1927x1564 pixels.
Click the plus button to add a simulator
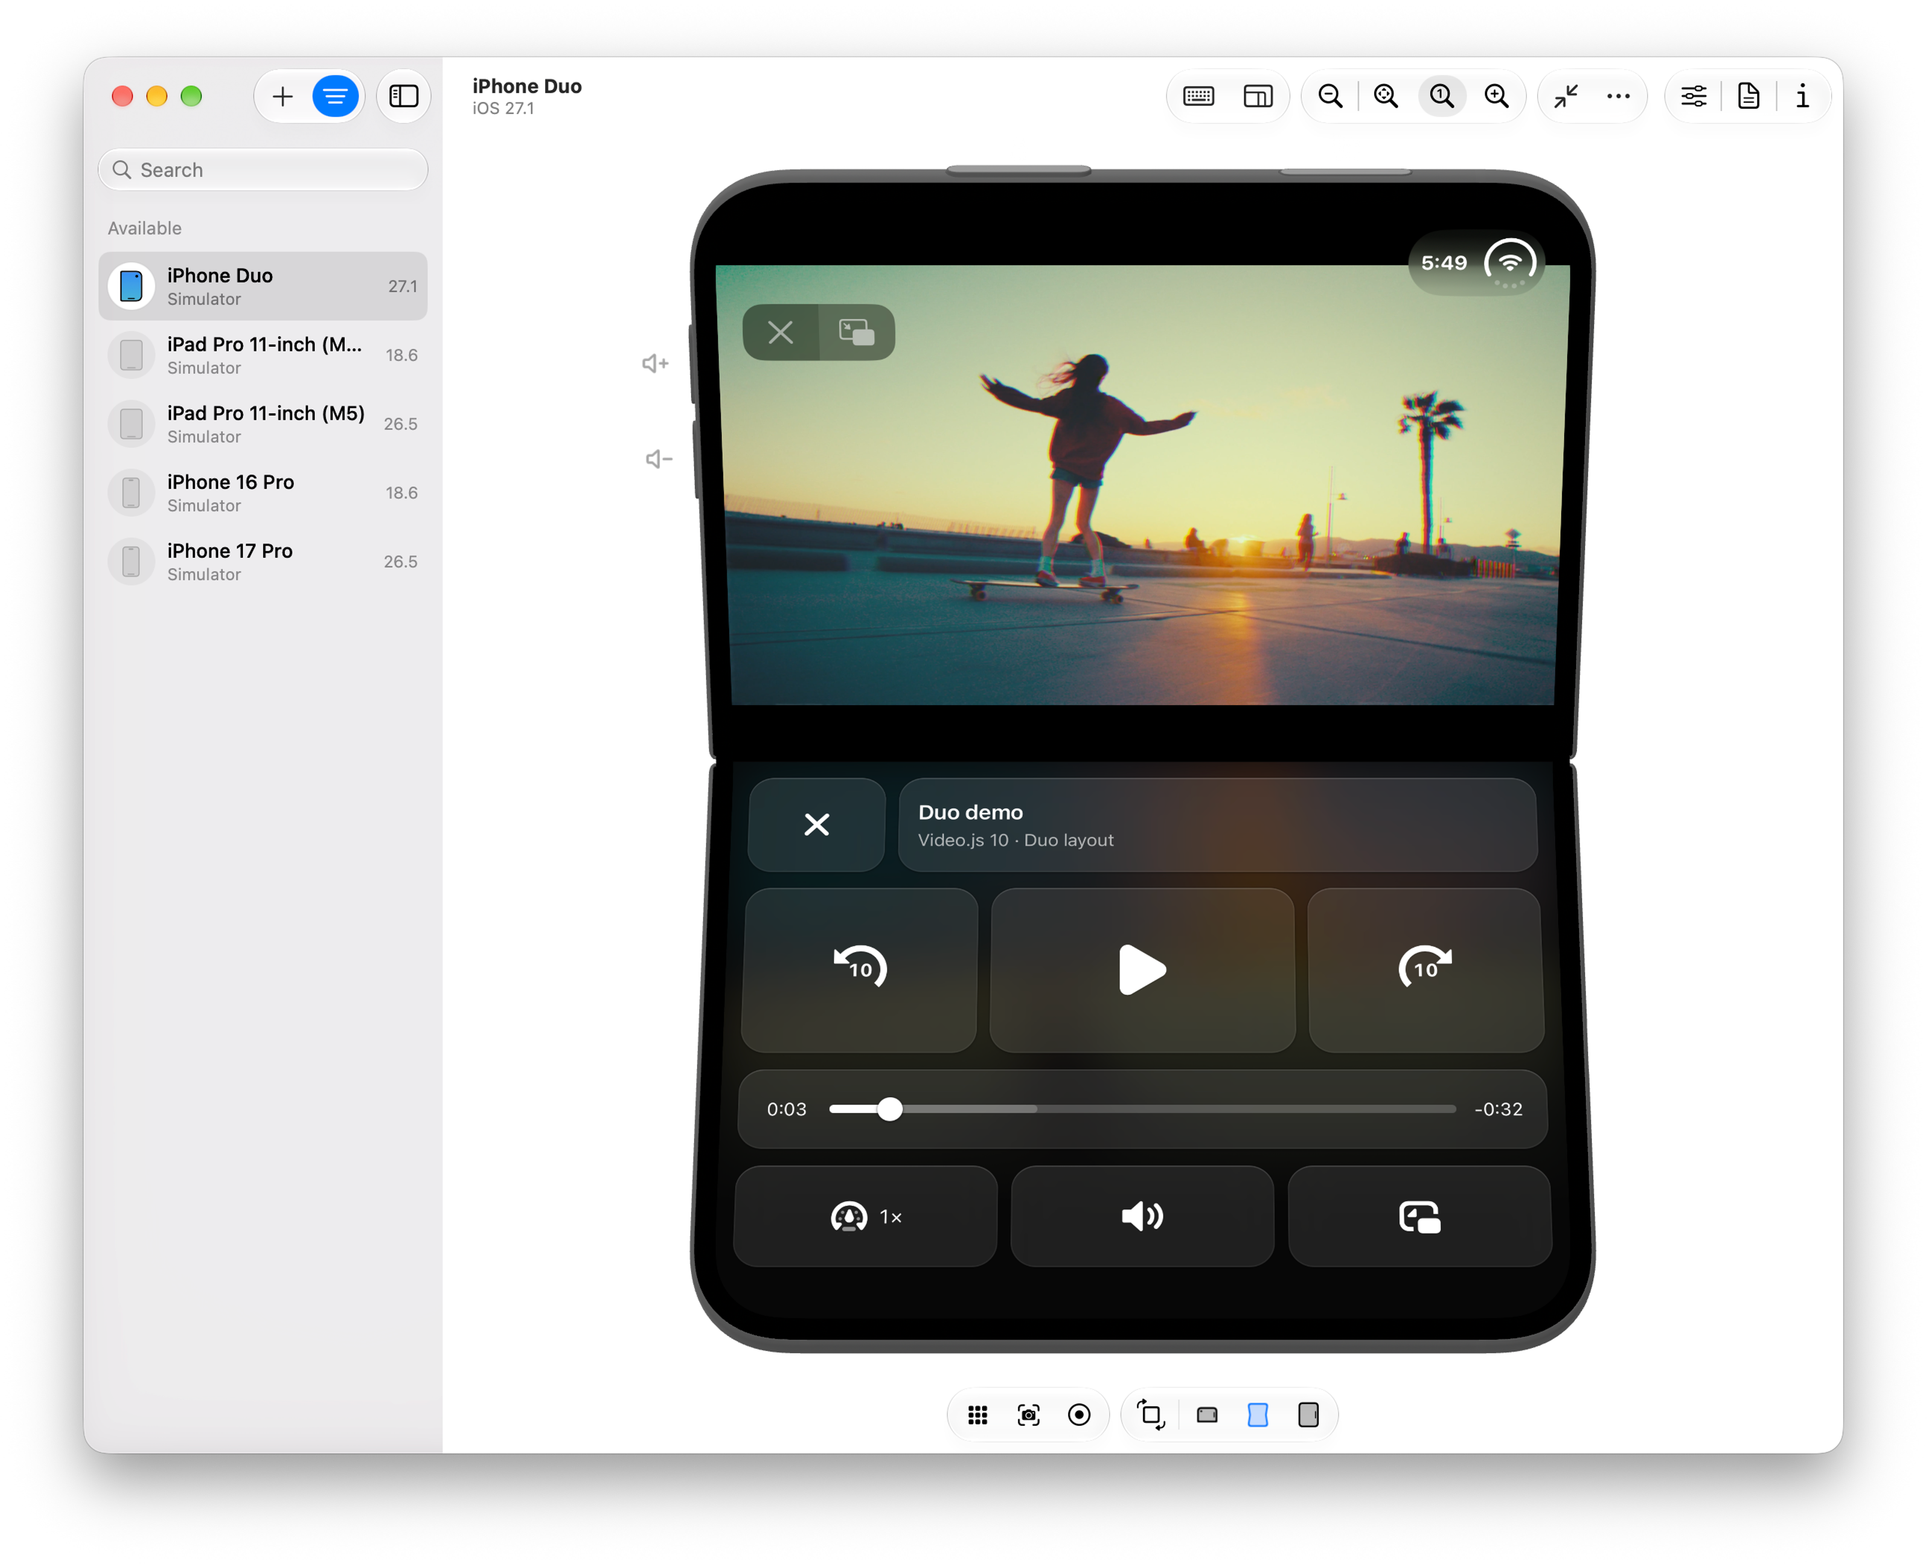tap(283, 96)
